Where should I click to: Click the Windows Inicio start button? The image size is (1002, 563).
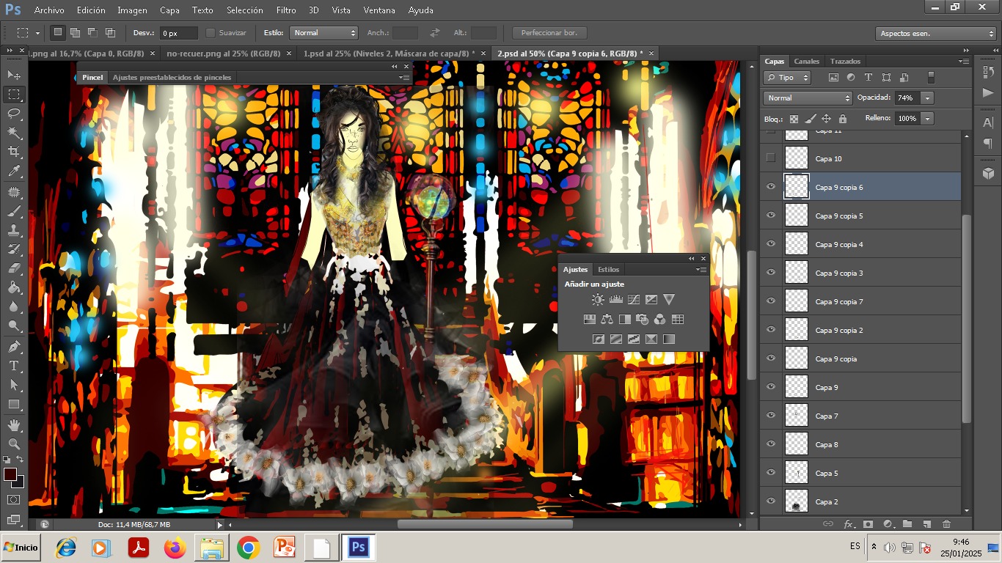click(21, 548)
